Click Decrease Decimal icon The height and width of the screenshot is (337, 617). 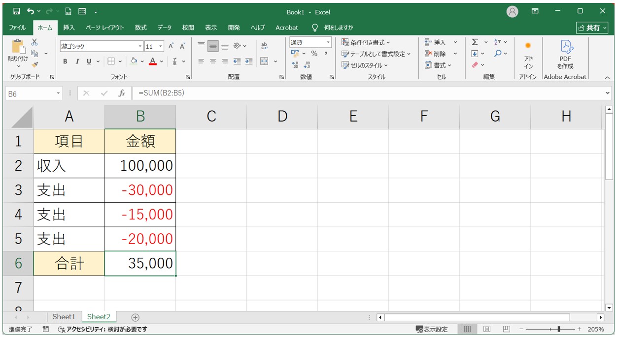pos(308,64)
